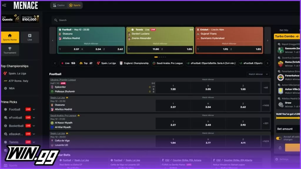Click the share bet slip icon

[x=280, y=148]
